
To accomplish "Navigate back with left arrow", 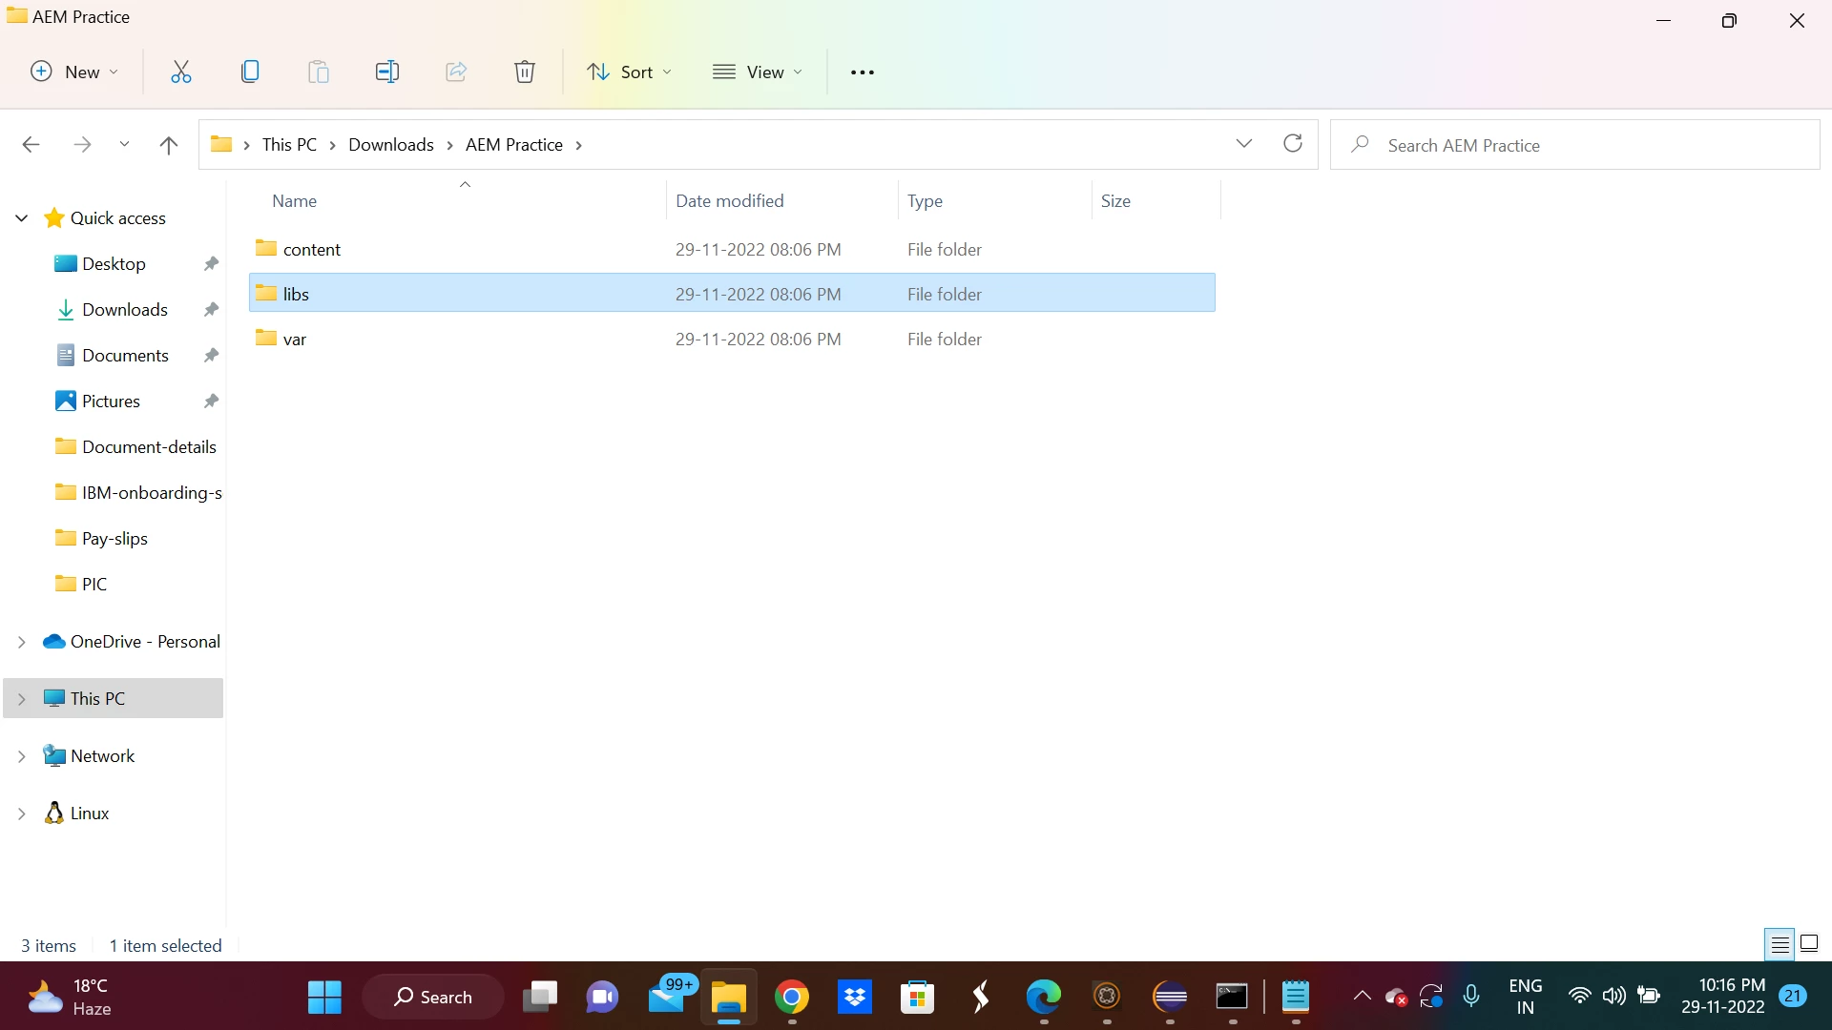I will click(31, 145).
